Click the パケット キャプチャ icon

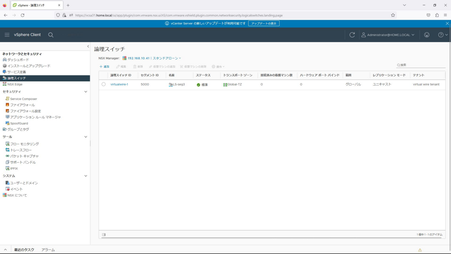[8, 156]
